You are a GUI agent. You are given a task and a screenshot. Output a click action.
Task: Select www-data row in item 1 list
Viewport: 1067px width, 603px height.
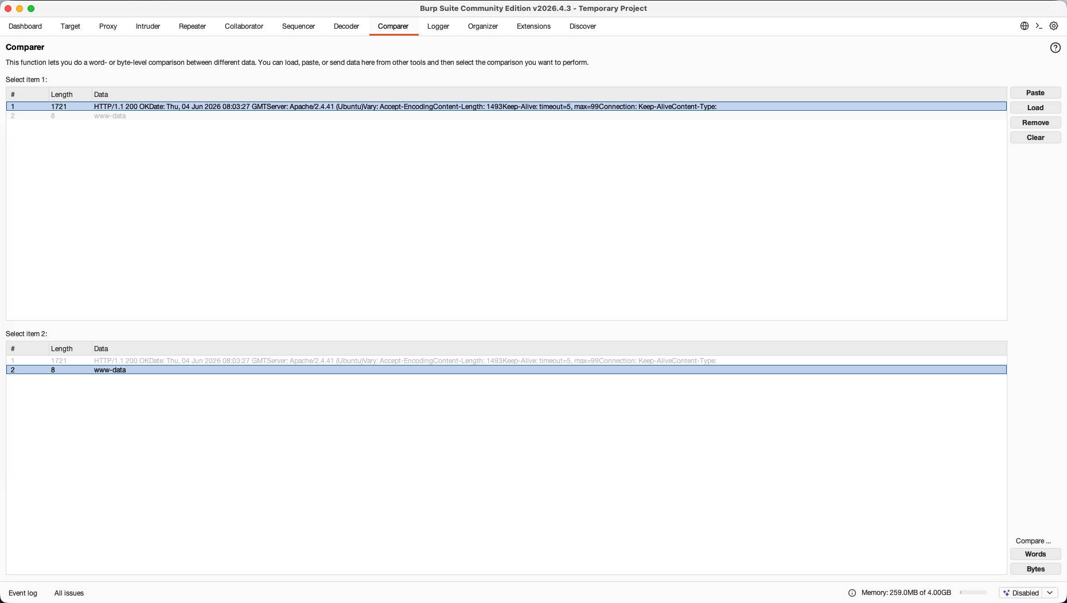click(x=507, y=116)
